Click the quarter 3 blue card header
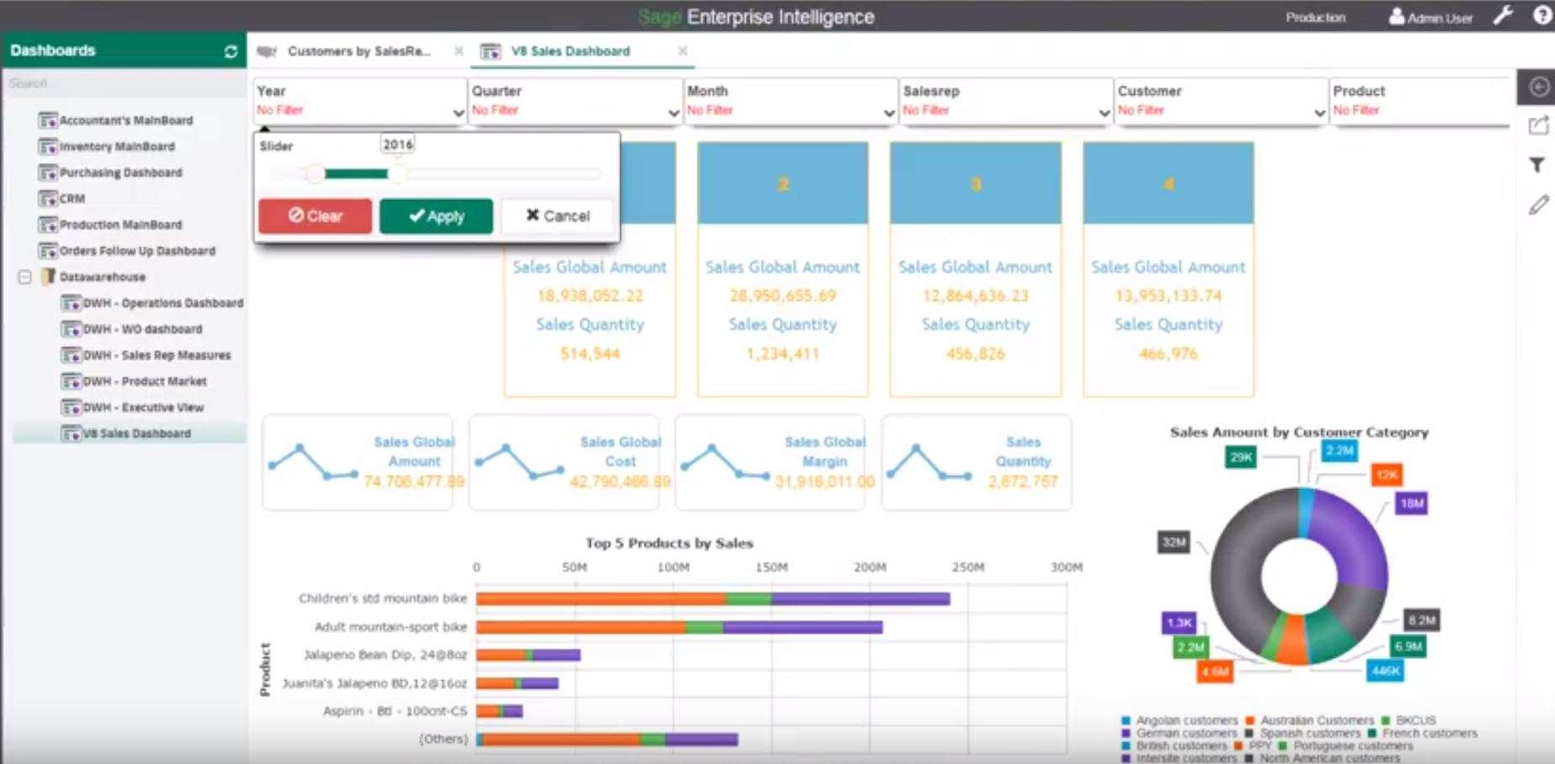Viewport: 1555px width, 764px height. [x=975, y=183]
